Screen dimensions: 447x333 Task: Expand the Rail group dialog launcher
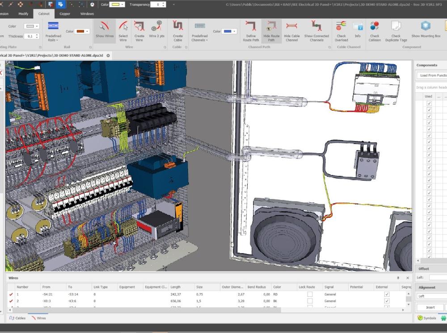(x=90, y=47)
